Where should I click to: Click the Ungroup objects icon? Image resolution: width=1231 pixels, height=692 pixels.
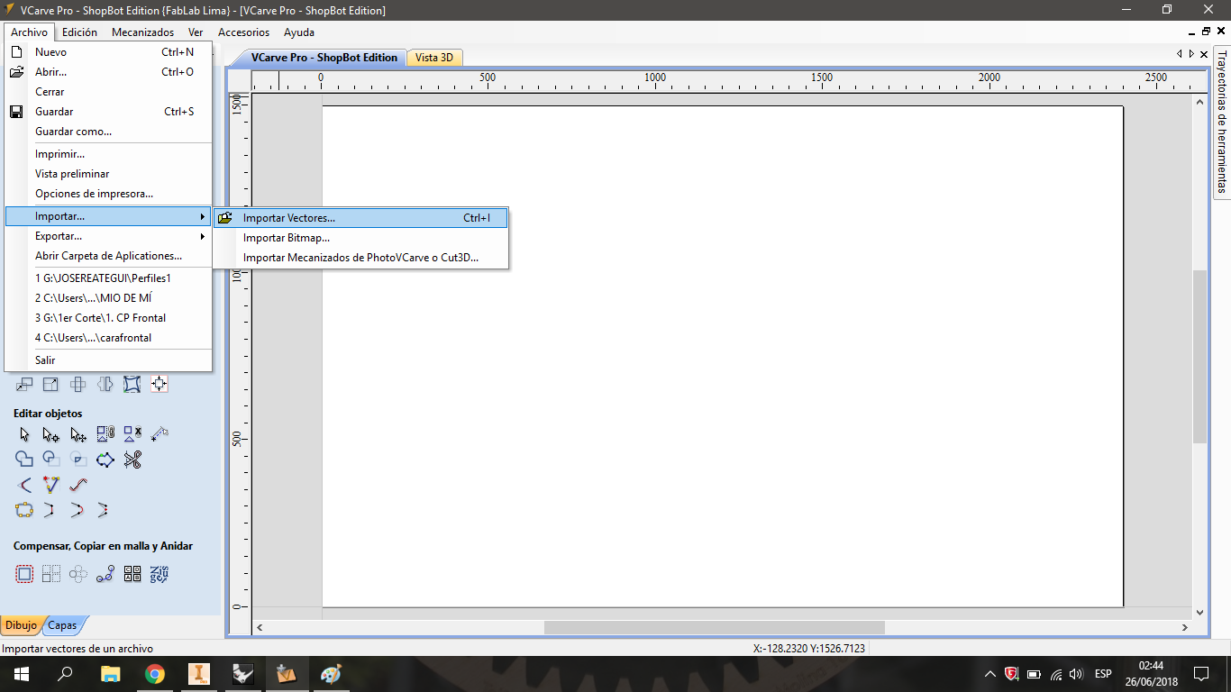point(132,434)
